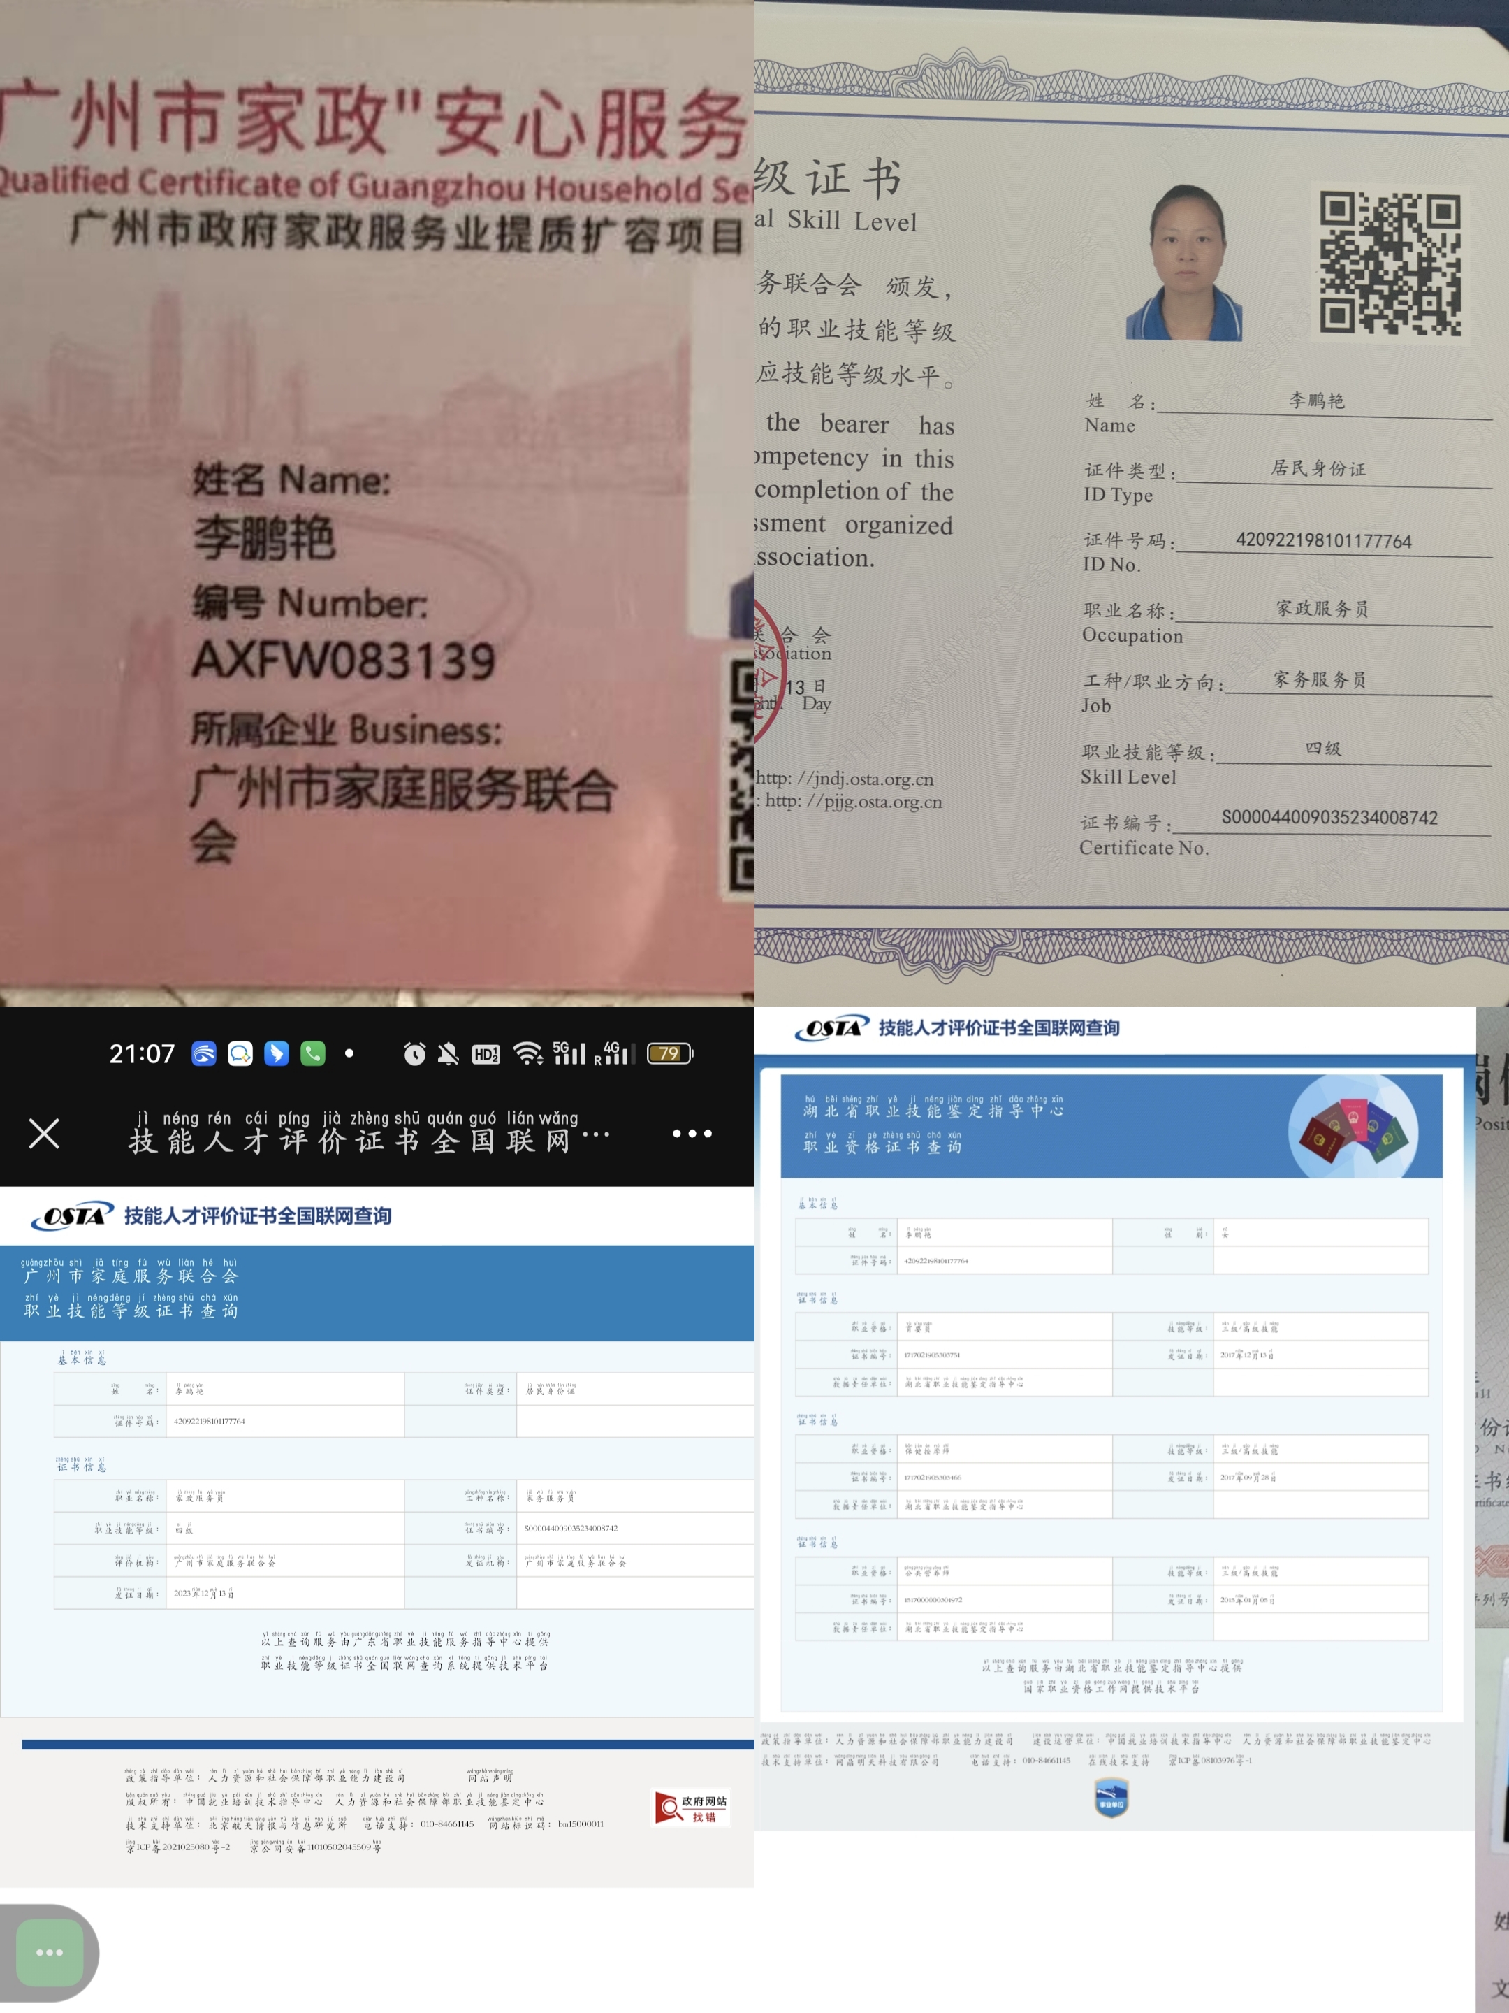Viewport: 1509px width, 2013px height.
Task: Click certificate number S000044009035234008742
Action: [1329, 817]
